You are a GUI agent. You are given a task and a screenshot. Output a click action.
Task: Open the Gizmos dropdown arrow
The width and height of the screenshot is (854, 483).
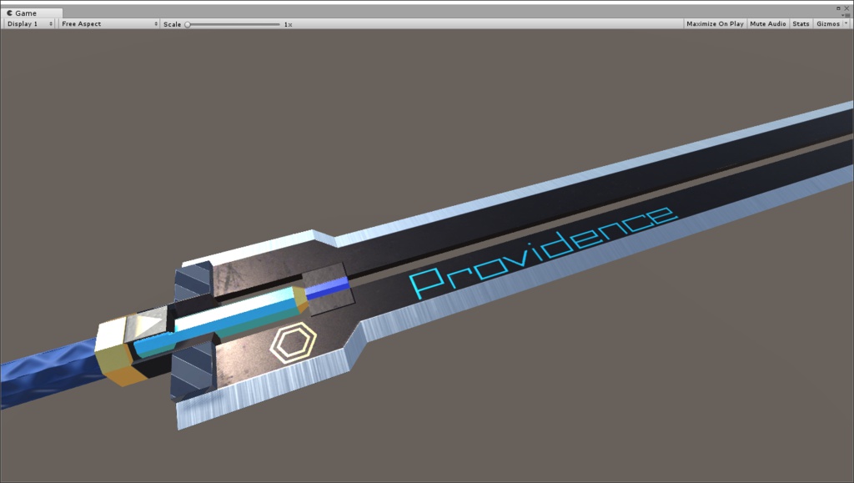[x=846, y=23]
